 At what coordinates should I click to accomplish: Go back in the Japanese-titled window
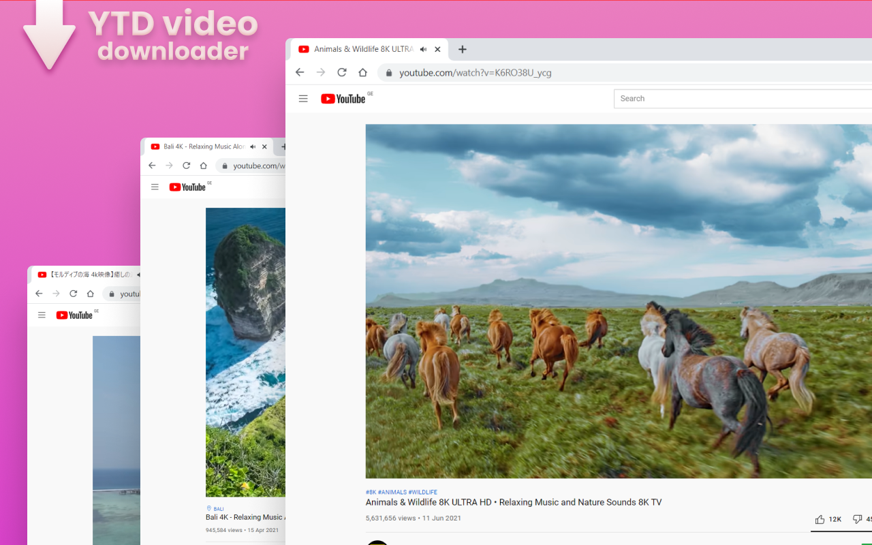coord(39,294)
